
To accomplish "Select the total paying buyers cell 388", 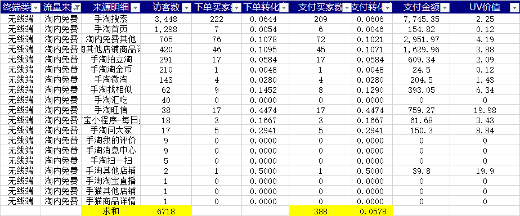I will pyautogui.click(x=320, y=211).
